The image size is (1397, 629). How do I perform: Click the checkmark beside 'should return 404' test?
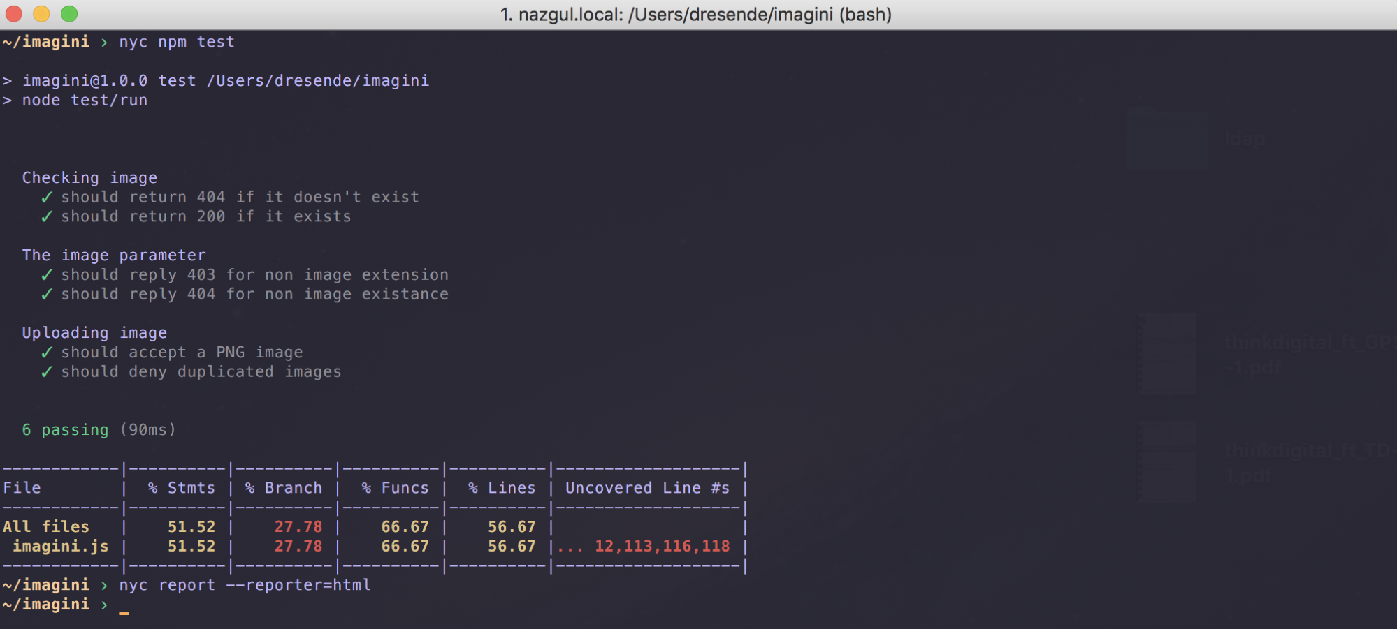click(47, 198)
